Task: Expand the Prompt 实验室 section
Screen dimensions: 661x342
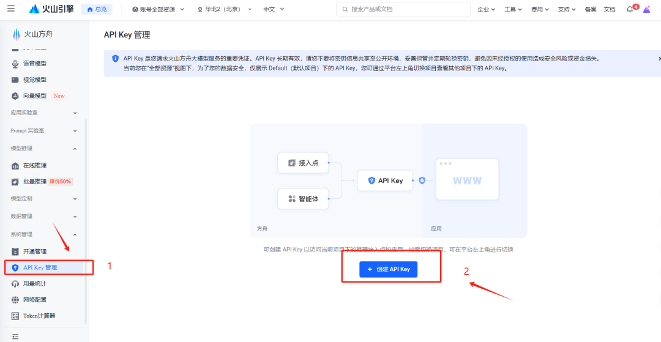Action: pyautogui.click(x=44, y=130)
